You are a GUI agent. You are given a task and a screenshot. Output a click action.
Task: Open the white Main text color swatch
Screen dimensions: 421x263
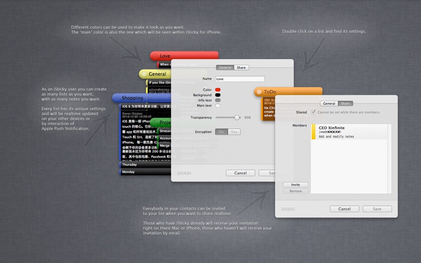point(218,106)
